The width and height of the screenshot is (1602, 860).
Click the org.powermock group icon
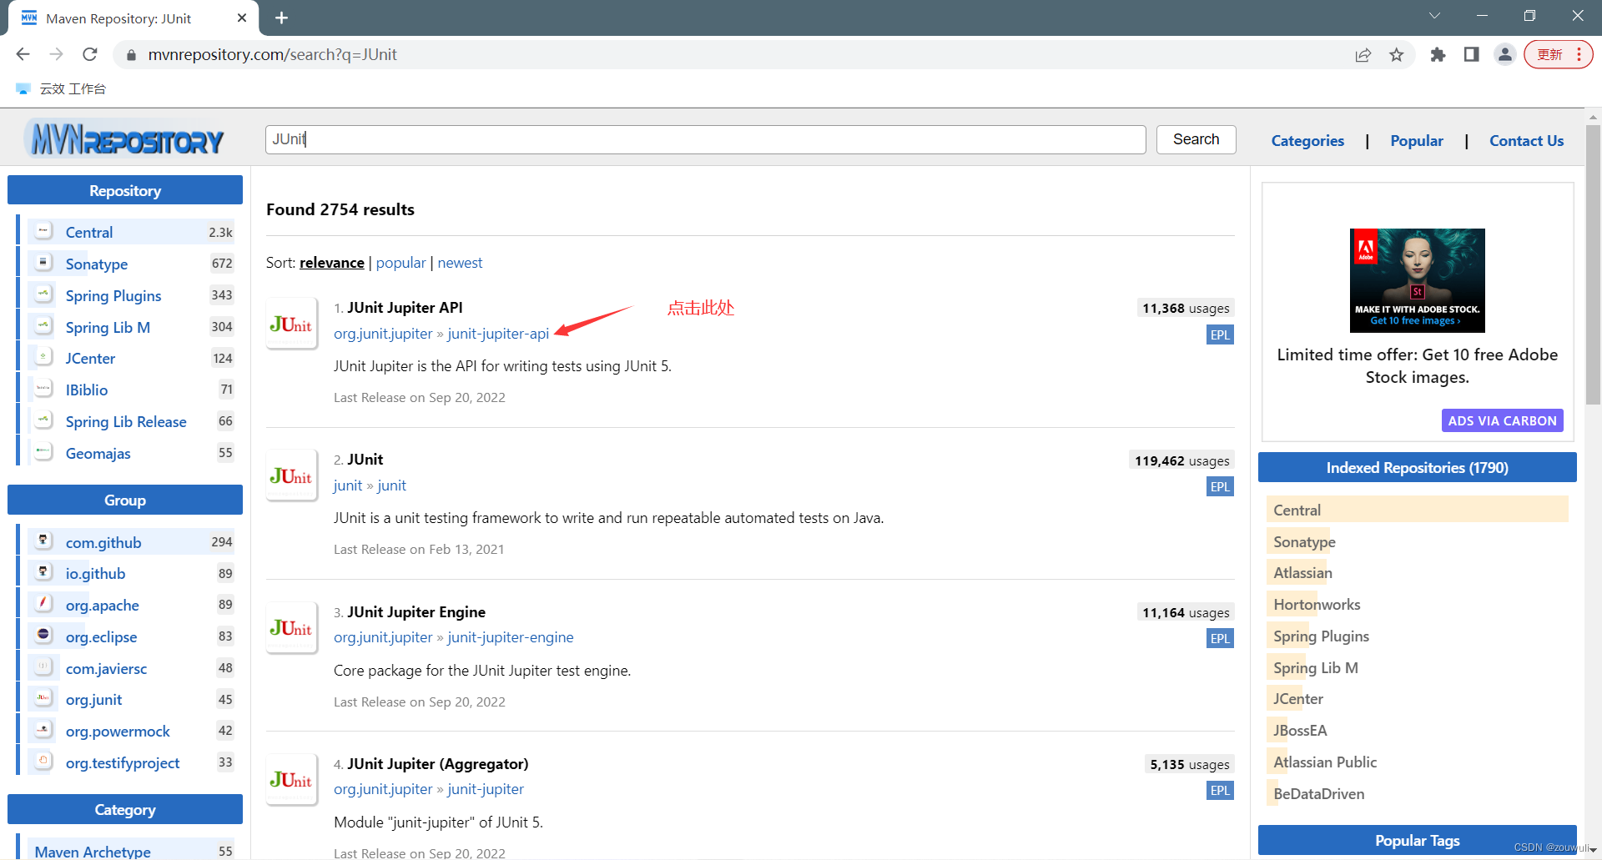click(x=43, y=730)
